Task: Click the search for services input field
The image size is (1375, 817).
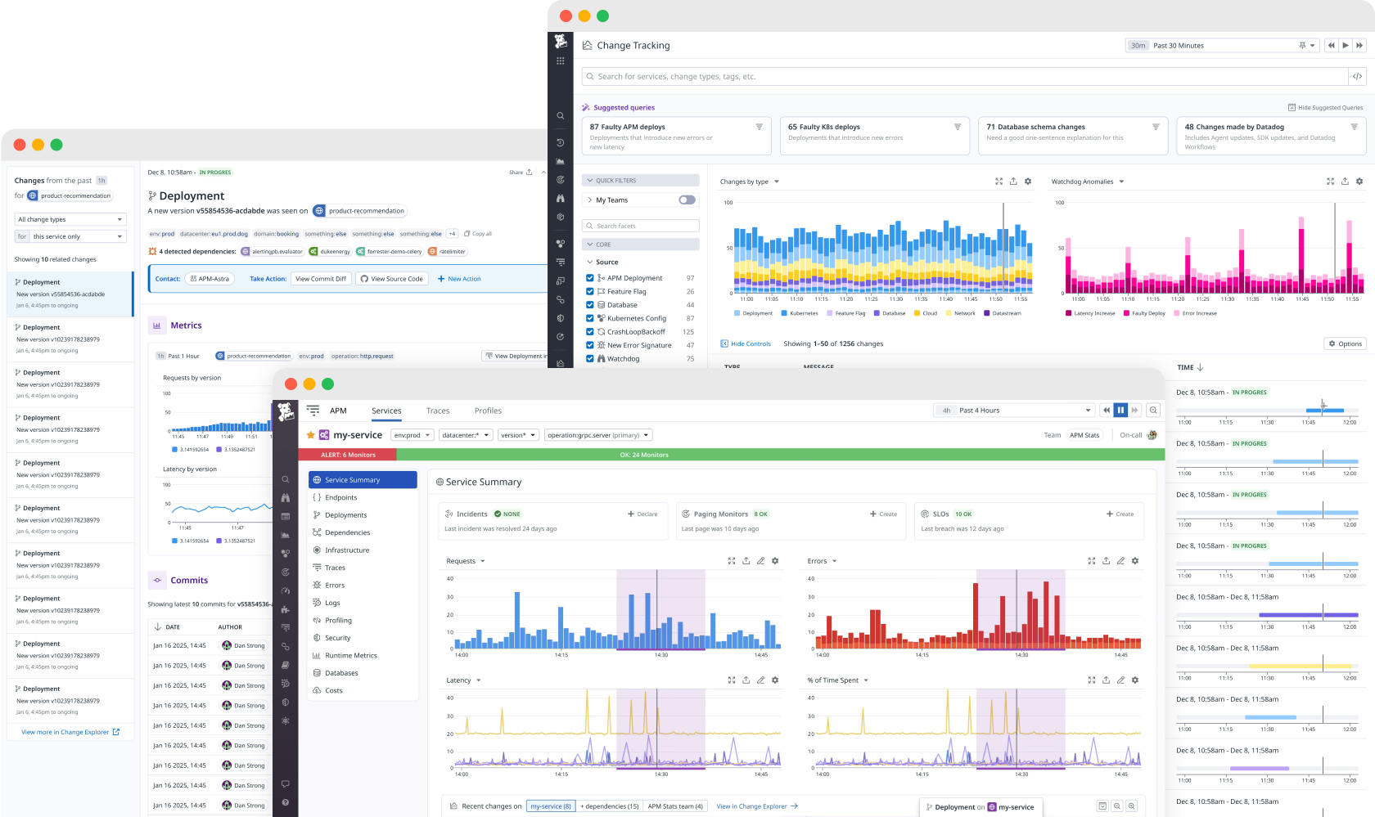Action: coord(965,77)
